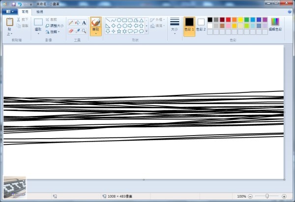Select the Pencil tool
This screenshot has height=202, width=295.
coord(71,23)
